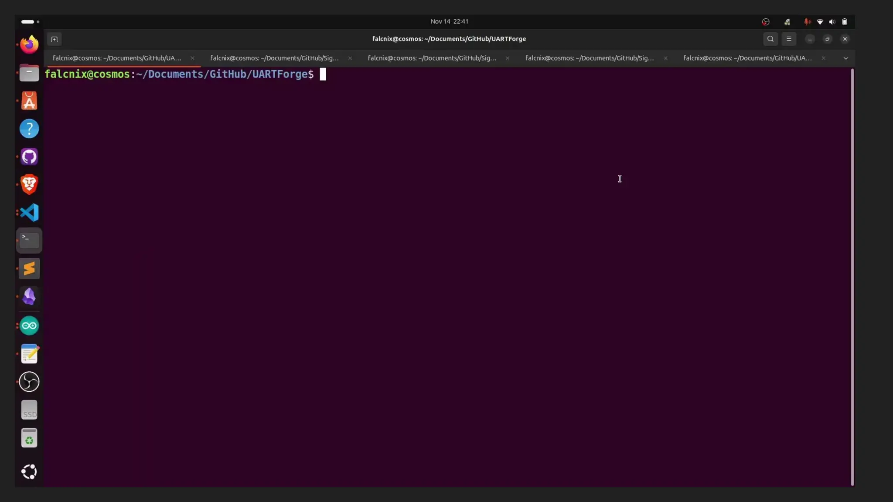Open Obsidian from the dock

click(29, 297)
